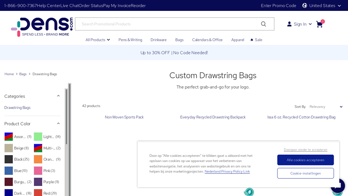Click the green eco leaf badge
348x196 pixels.
tap(249, 192)
